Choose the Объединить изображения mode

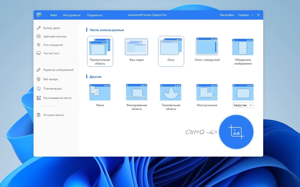click(243, 51)
